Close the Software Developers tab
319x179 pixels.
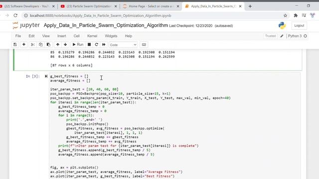pos(53,6)
